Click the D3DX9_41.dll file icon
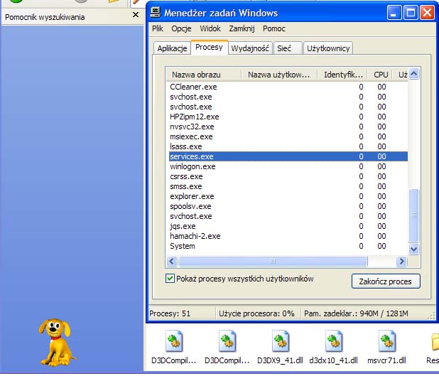 click(281, 341)
